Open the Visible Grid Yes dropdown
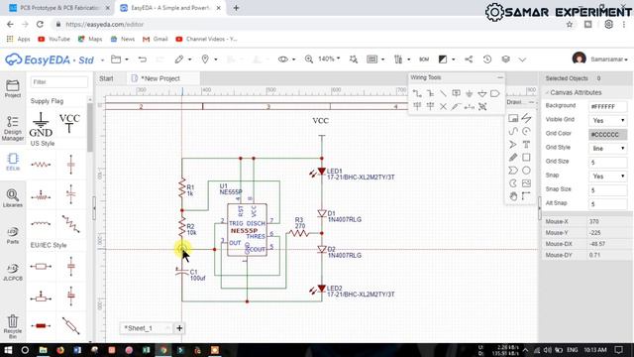Image resolution: width=634 pixels, height=357 pixels. coord(608,121)
